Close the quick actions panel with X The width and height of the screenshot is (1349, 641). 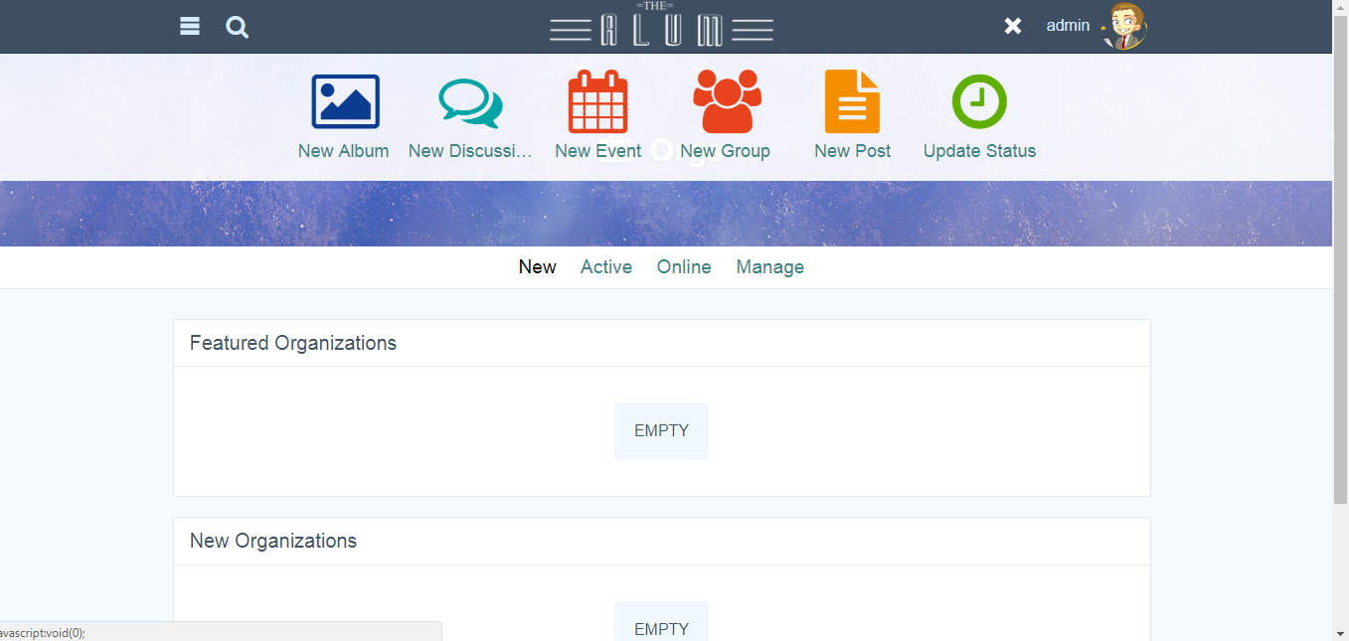pyautogui.click(x=1012, y=26)
